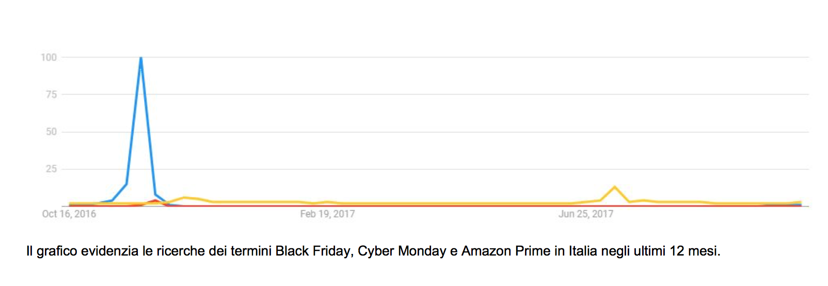Click the Feb 19, 2017 axis label
This screenshot has width=828, height=286.
327,214
